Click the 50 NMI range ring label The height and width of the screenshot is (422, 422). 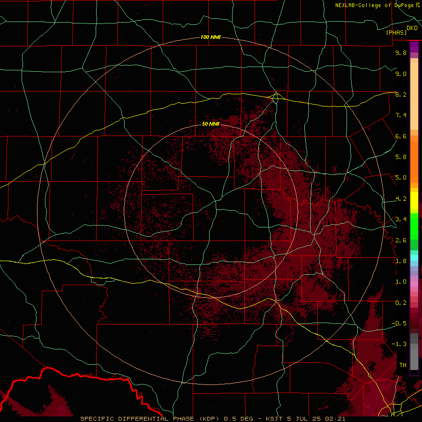[x=211, y=124]
